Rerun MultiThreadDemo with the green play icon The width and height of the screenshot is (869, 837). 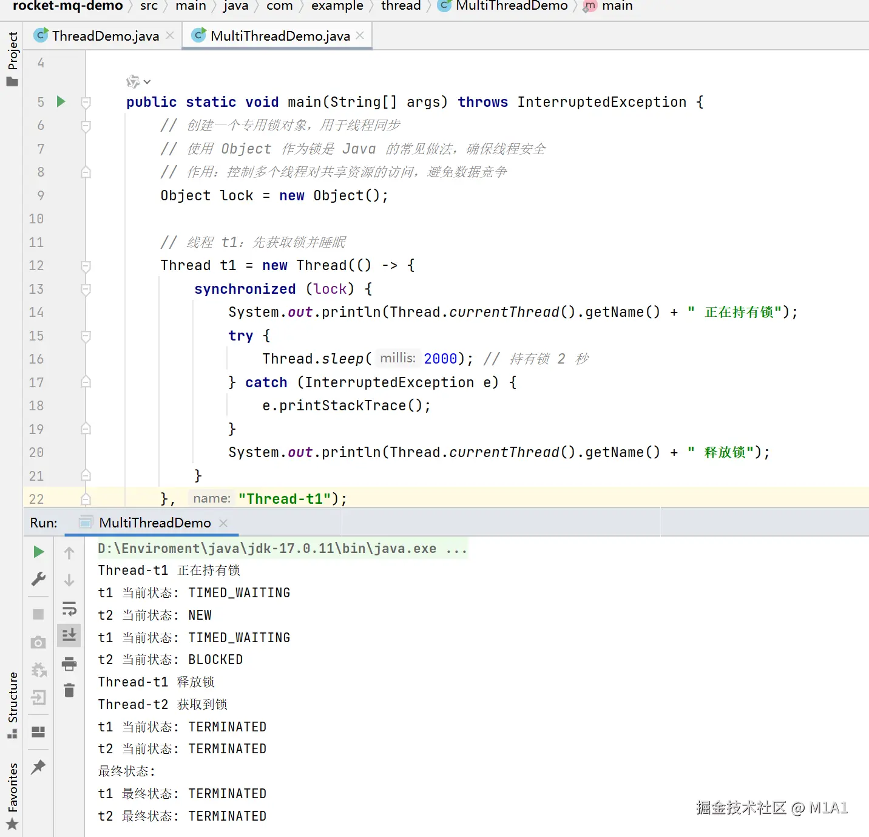(x=38, y=552)
